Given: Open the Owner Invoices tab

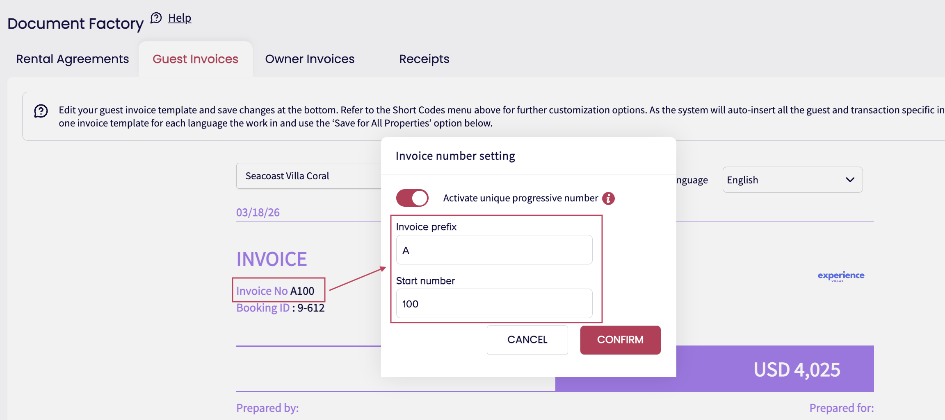Looking at the screenshot, I should tap(310, 59).
